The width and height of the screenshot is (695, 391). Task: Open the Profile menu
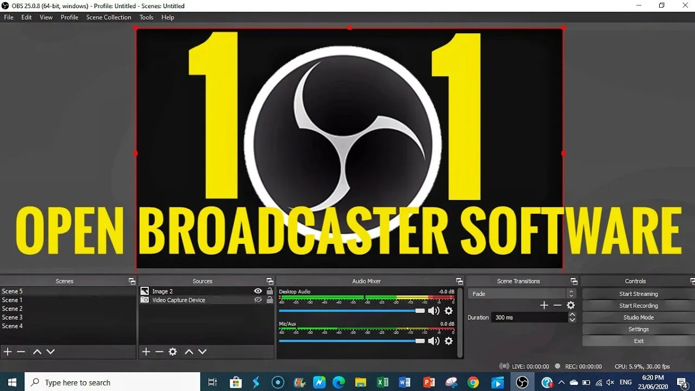pos(69,17)
